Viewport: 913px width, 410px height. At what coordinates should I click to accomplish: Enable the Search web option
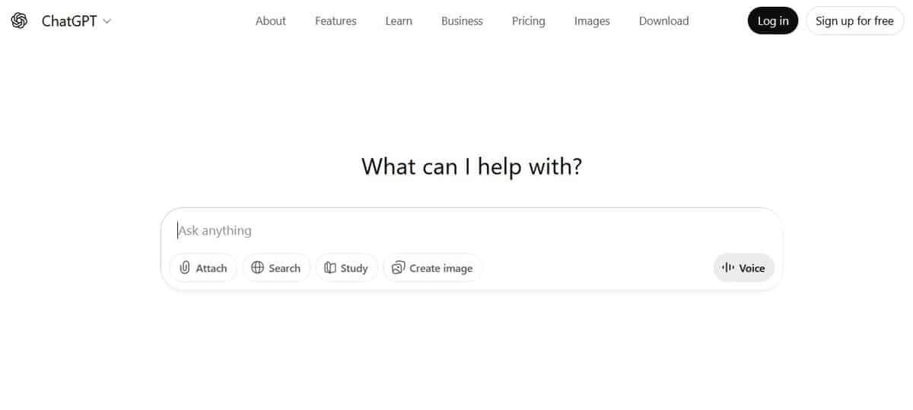click(276, 268)
